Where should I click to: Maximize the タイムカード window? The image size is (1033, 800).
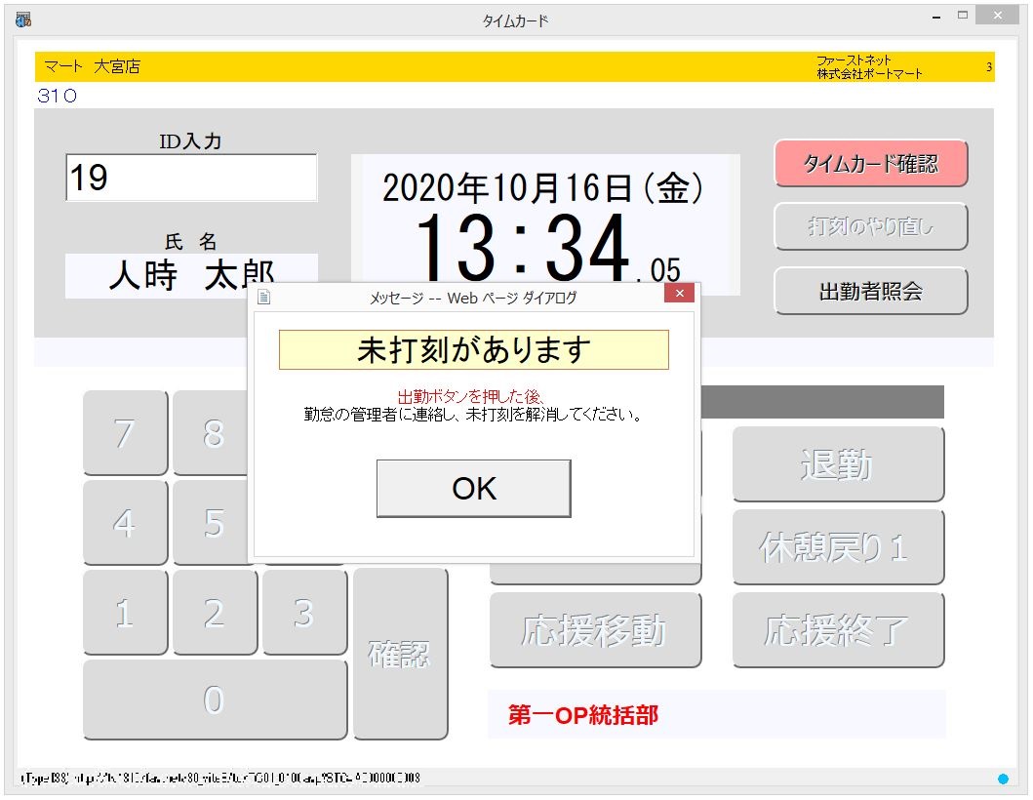coord(963,16)
